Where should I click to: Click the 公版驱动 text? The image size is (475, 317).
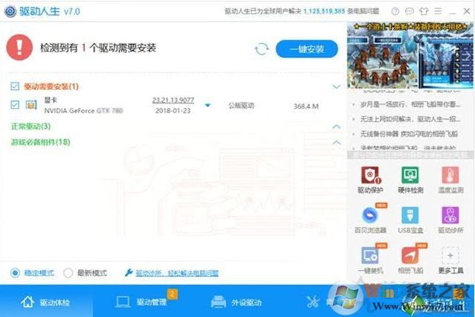(x=241, y=106)
